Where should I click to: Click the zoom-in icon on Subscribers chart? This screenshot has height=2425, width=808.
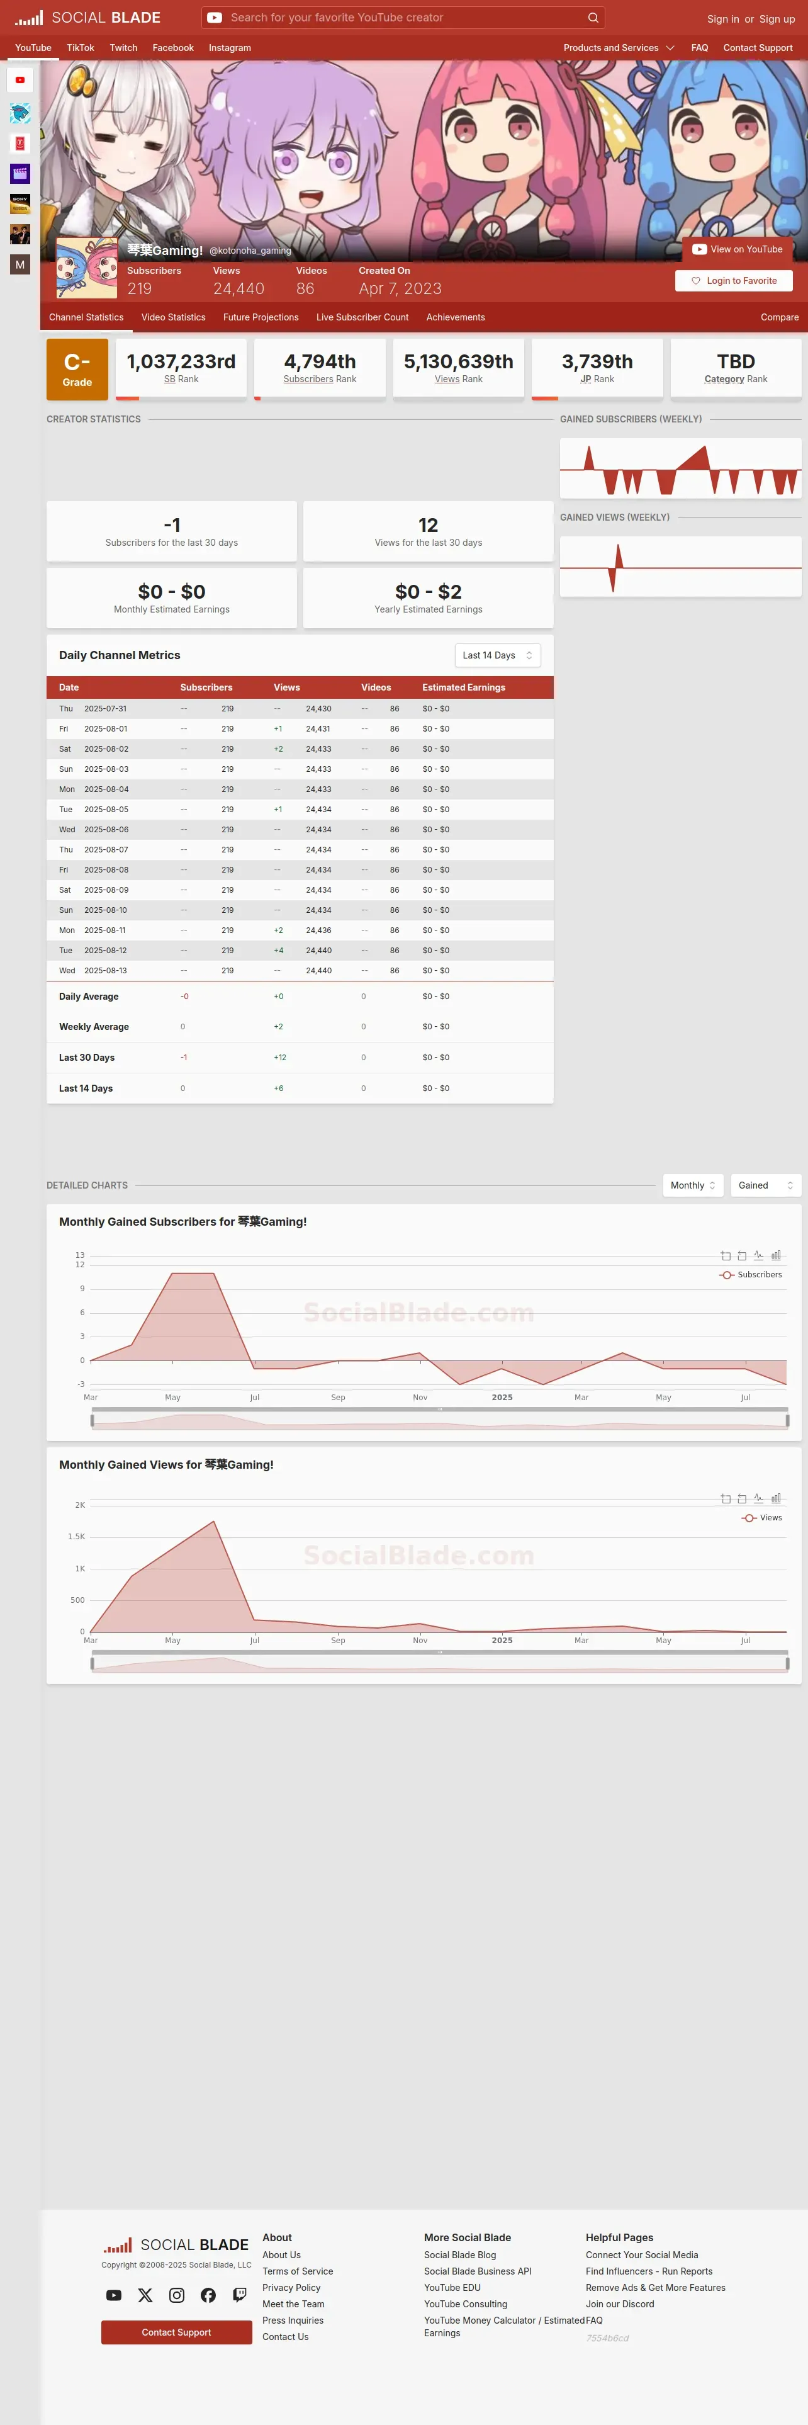(x=725, y=1256)
